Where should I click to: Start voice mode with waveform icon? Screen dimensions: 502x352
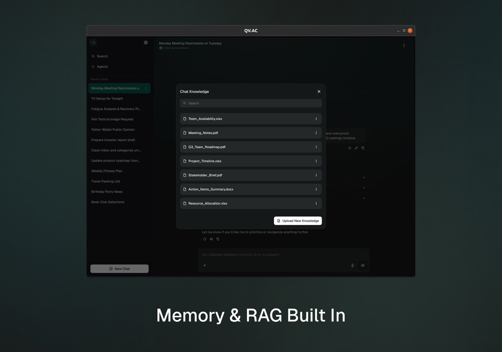pyautogui.click(x=363, y=266)
